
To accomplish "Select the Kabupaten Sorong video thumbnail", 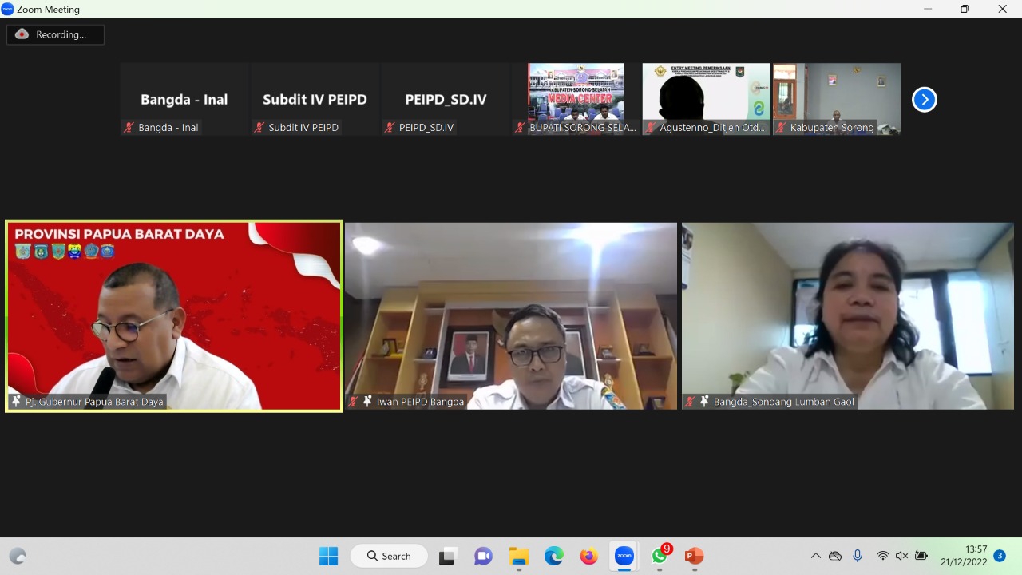I will point(836,99).
